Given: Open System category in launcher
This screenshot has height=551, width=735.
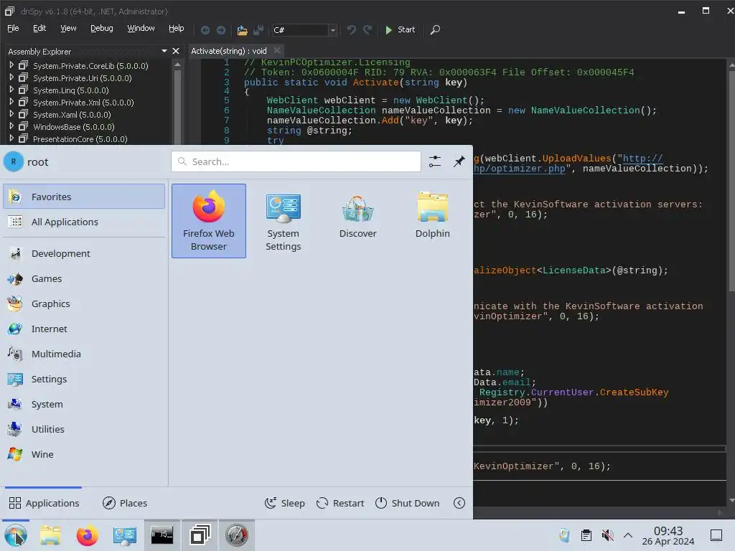Looking at the screenshot, I should pyautogui.click(x=84, y=405).
